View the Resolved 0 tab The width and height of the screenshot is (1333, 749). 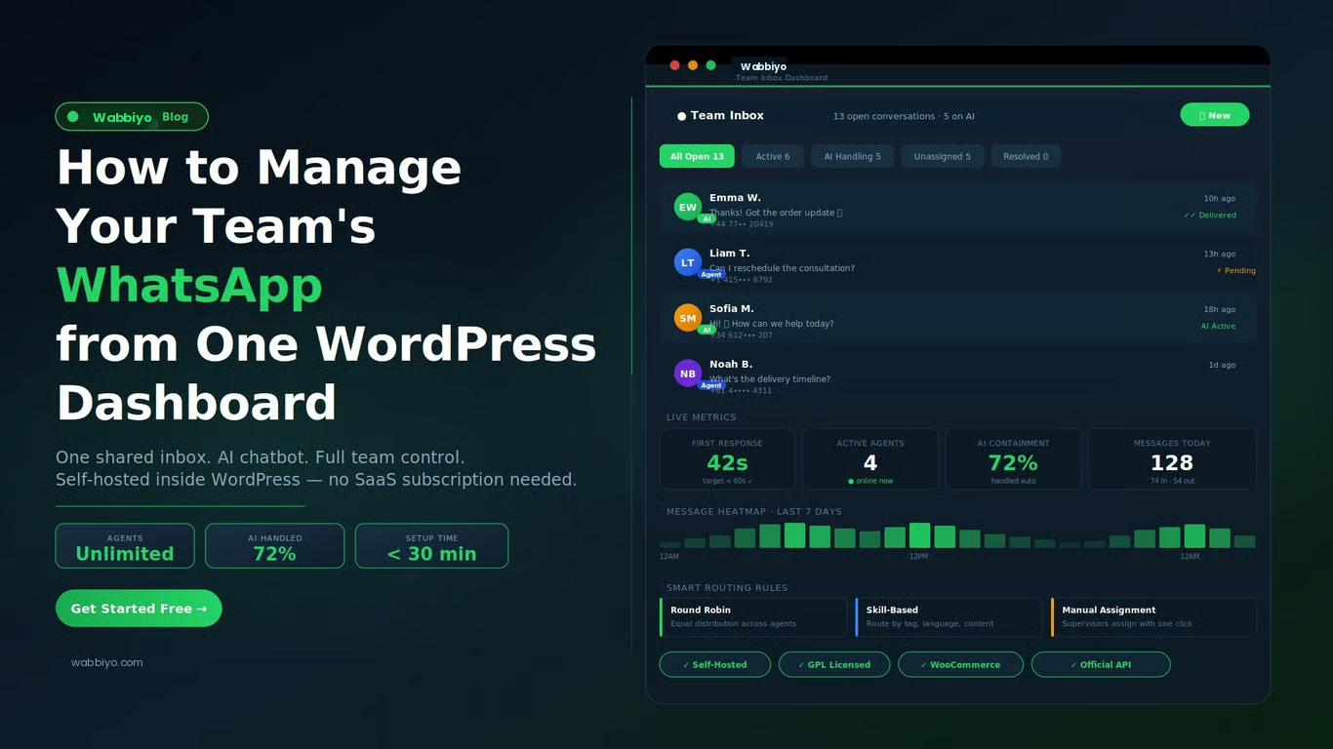click(x=1026, y=156)
